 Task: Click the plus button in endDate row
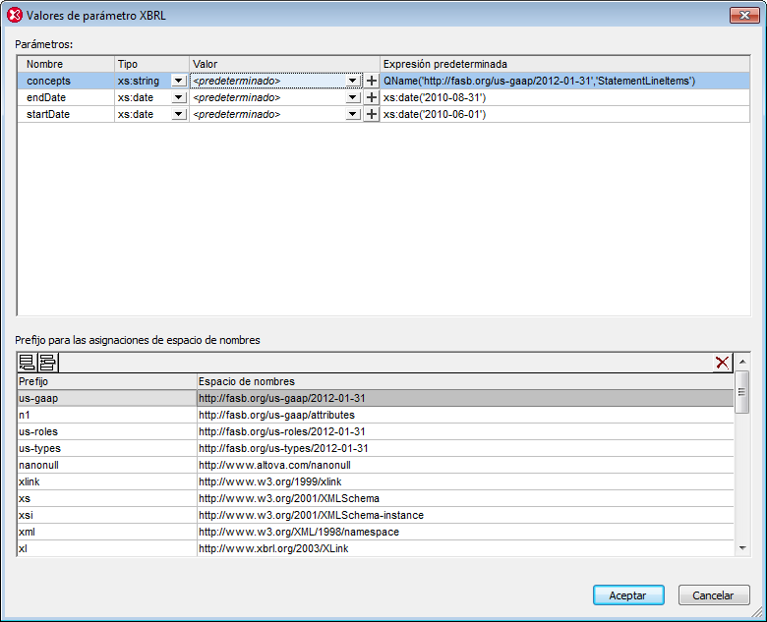[x=372, y=97]
